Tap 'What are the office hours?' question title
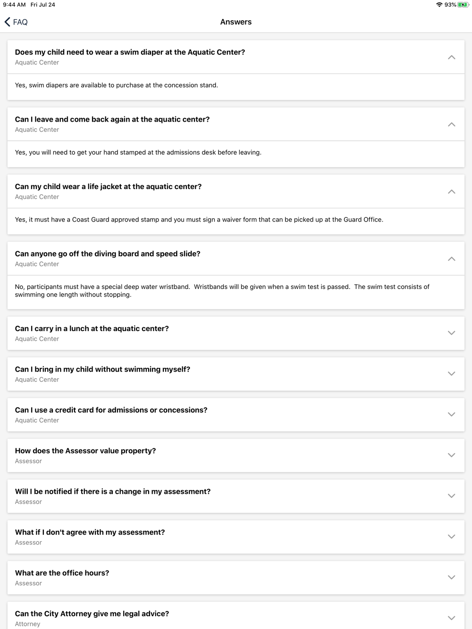This screenshot has height=629, width=472. (62, 573)
